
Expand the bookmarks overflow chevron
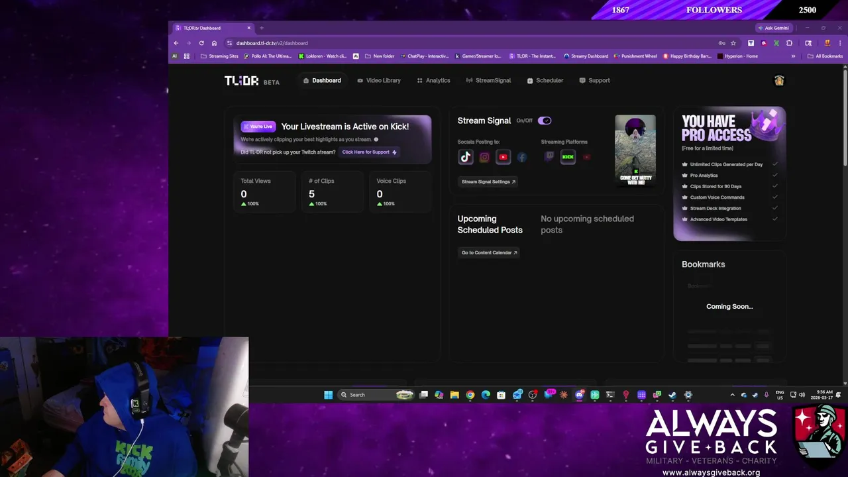point(793,56)
